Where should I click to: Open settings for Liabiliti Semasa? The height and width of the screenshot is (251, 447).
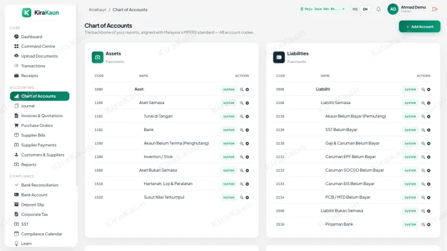click(x=429, y=103)
